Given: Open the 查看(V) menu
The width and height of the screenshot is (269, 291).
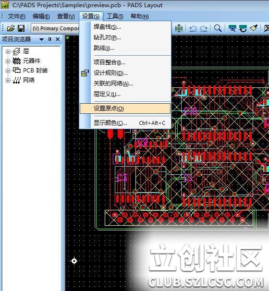Looking at the screenshot, I should click(66, 16).
